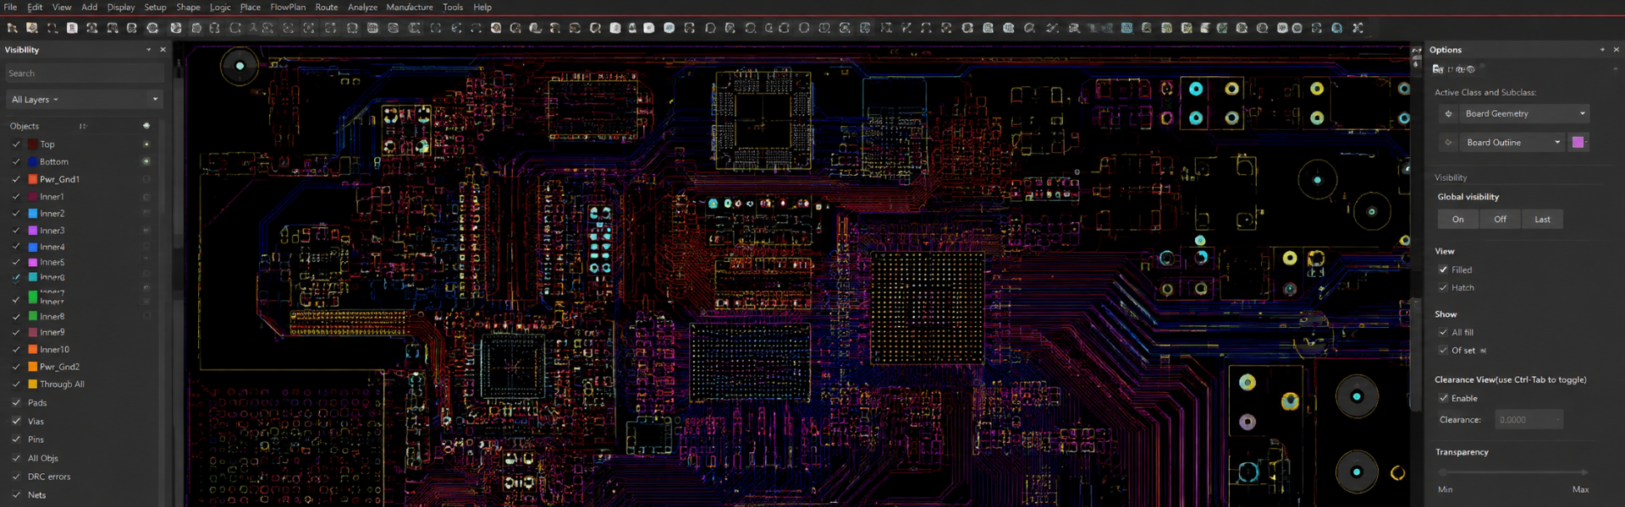Open the File menu
The width and height of the screenshot is (1625, 507).
(x=10, y=7)
